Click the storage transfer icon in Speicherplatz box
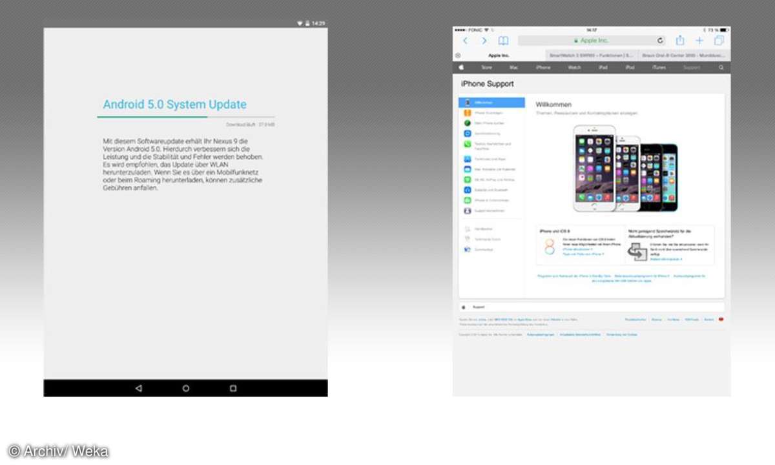This screenshot has height=465, width=775. click(x=637, y=252)
